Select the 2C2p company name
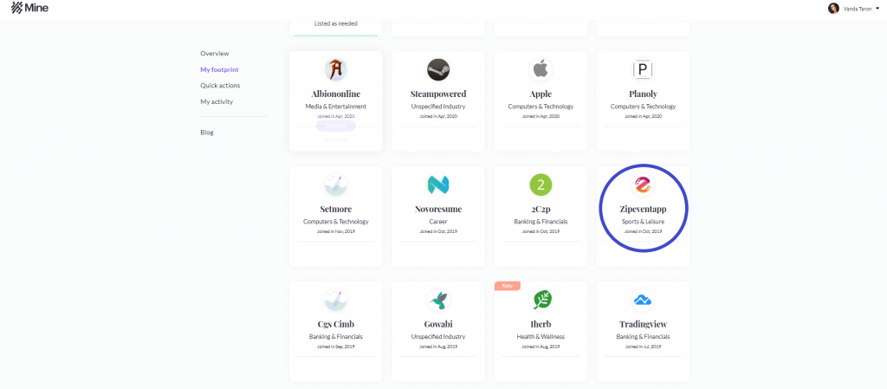The image size is (887, 389). (541, 209)
